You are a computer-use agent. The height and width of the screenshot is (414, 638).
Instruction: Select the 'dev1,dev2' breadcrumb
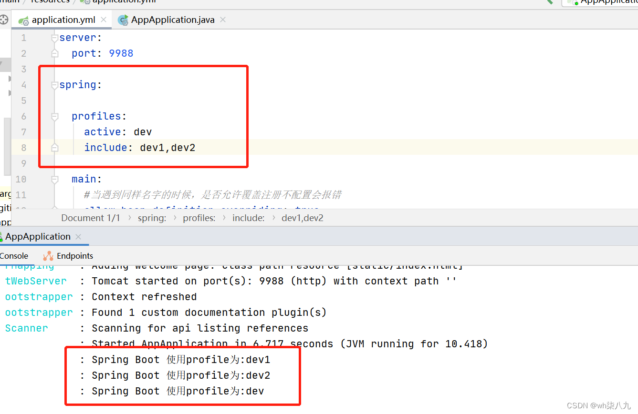coord(303,218)
